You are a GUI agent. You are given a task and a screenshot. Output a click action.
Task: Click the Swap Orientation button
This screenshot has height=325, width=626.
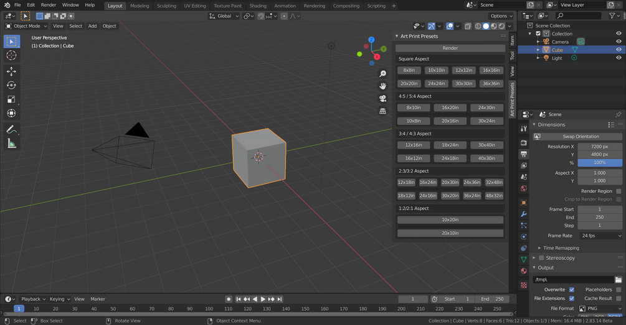[577, 137]
